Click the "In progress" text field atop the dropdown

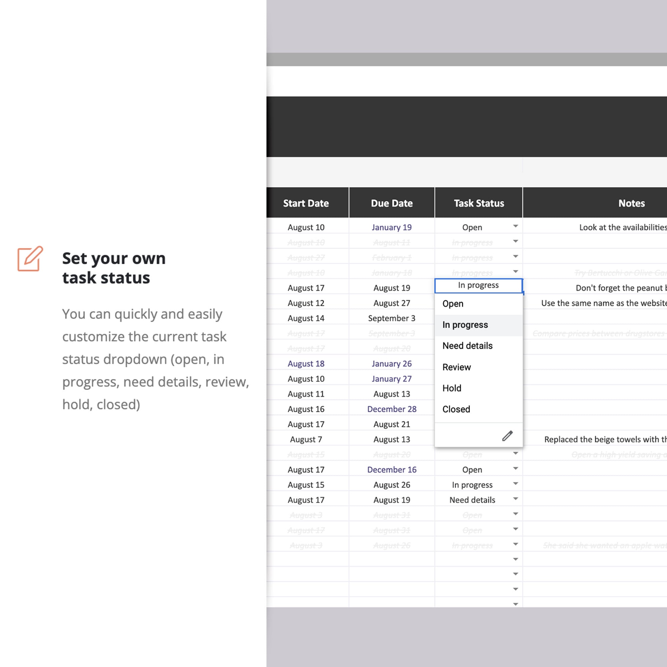pyautogui.click(x=478, y=285)
